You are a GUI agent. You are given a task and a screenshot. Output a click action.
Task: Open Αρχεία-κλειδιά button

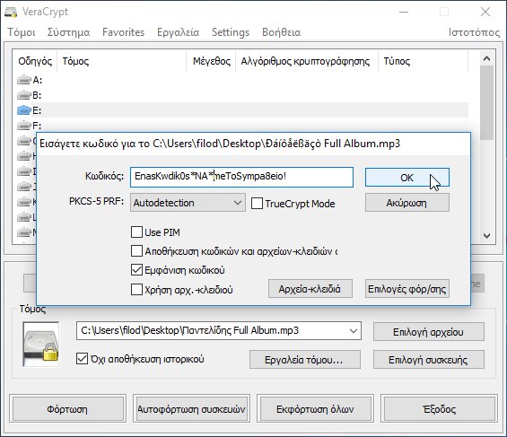click(310, 289)
